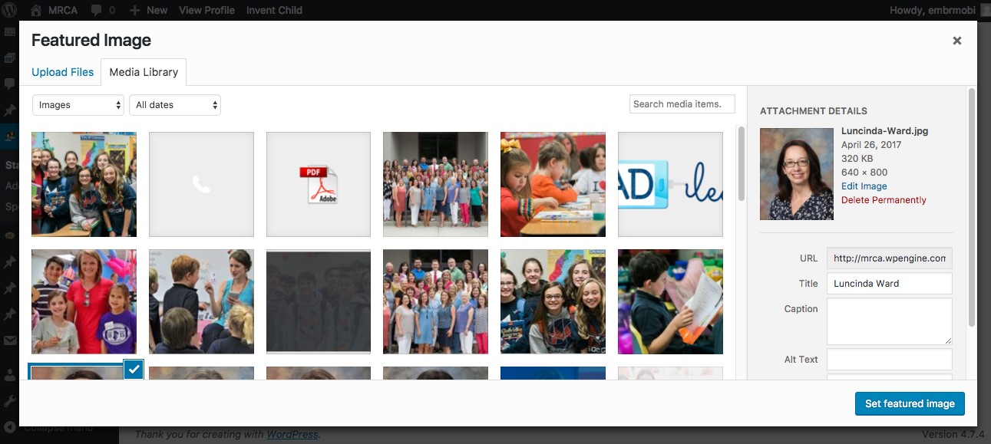The image size is (991, 444).
Task: Select the teen girls group selfie thumbnail in top row
Action: click(84, 184)
